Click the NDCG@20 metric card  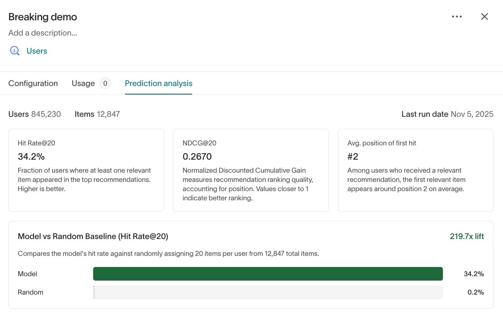(x=251, y=170)
